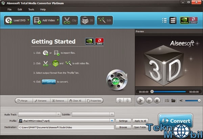Toggle NVIDIA acceleration in the toolbar
The width and height of the screenshot is (203, 139).
[184, 20]
